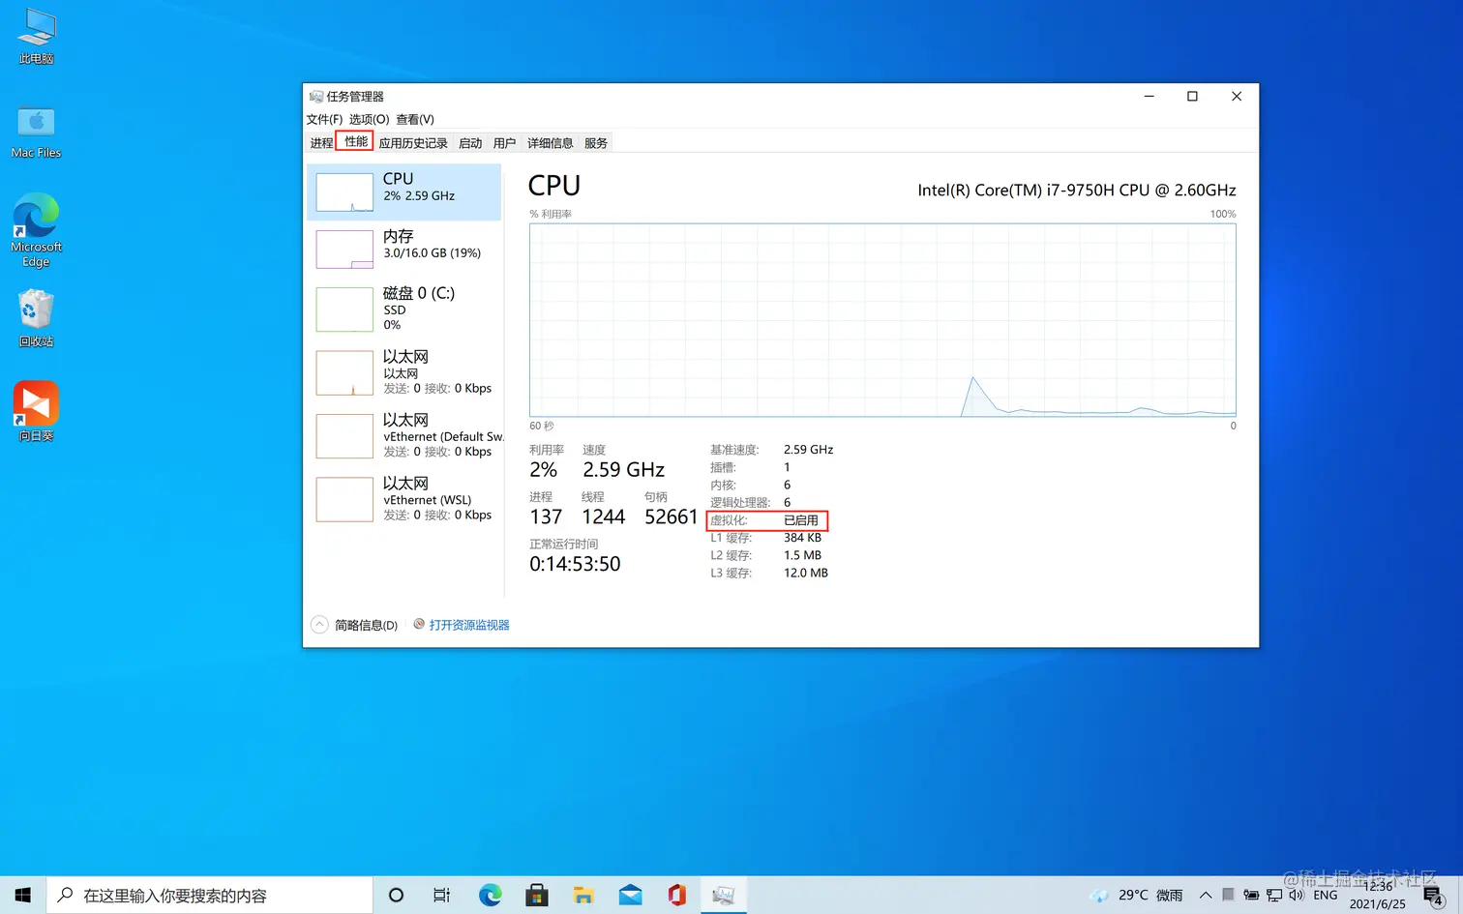Image resolution: width=1463 pixels, height=914 pixels.
Task: Open the notification center icon
Action: pos(1434,896)
